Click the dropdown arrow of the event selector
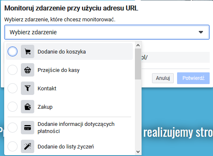213x156 pixels. pyautogui.click(x=201, y=32)
